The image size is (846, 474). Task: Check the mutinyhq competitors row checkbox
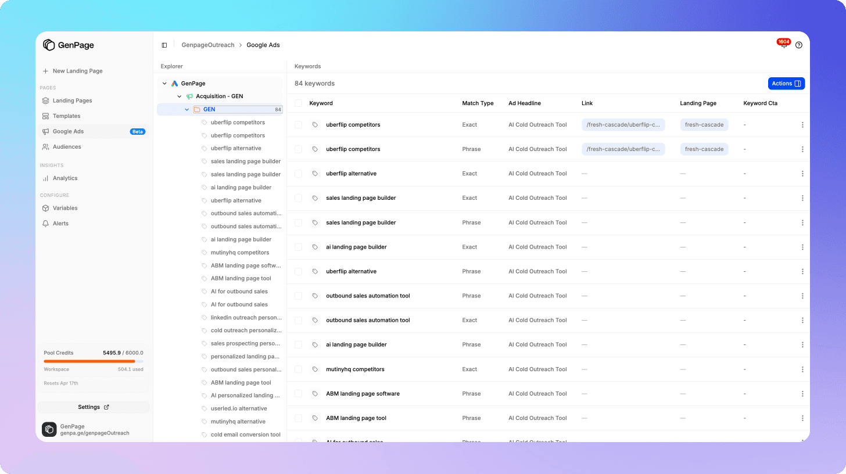pos(298,369)
